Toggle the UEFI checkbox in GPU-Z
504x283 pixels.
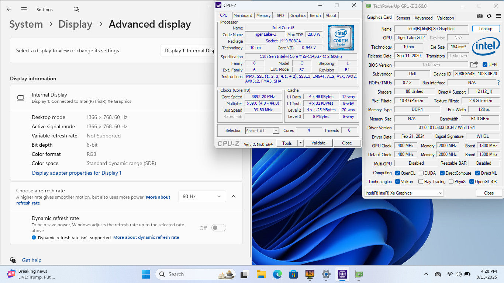coord(485,65)
